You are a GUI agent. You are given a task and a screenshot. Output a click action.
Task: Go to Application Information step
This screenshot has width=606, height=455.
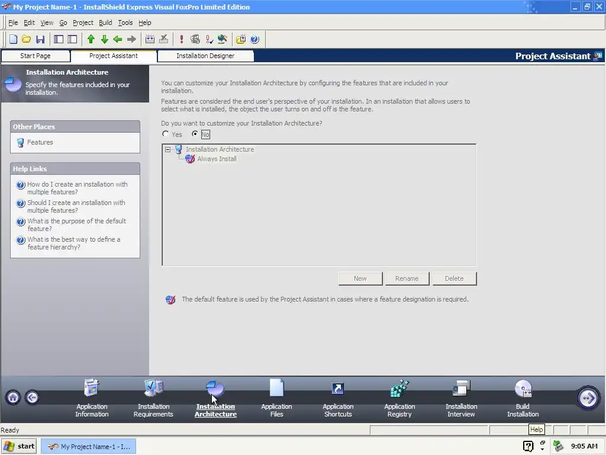(92, 399)
